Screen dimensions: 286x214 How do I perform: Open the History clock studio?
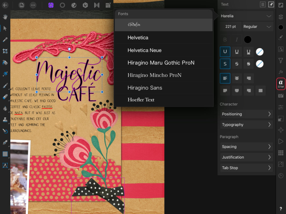[281, 175]
